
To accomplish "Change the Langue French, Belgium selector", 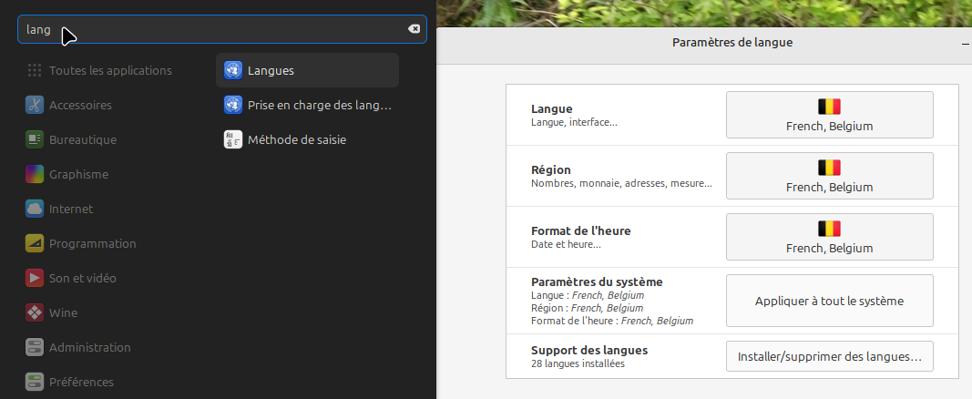I will pyautogui.click(x=829, y=115).
